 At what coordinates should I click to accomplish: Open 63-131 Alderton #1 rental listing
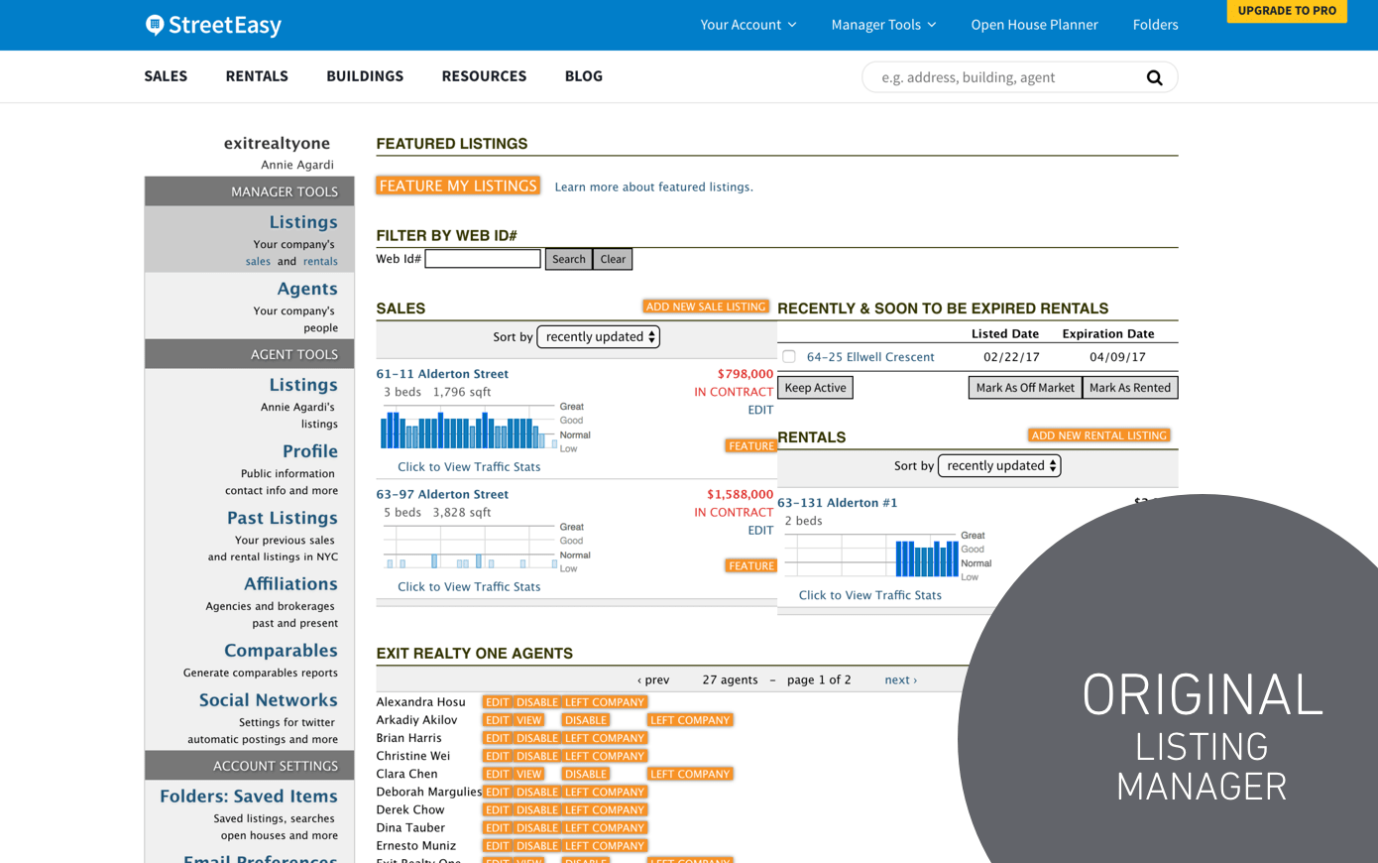click(838, 503)
